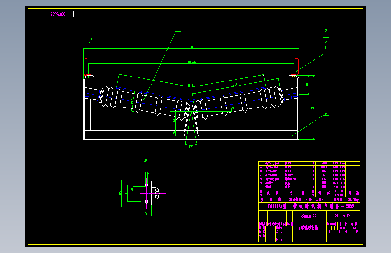
Task: Click the drawing number 80C561S in title block
Action: click(343, 216)
